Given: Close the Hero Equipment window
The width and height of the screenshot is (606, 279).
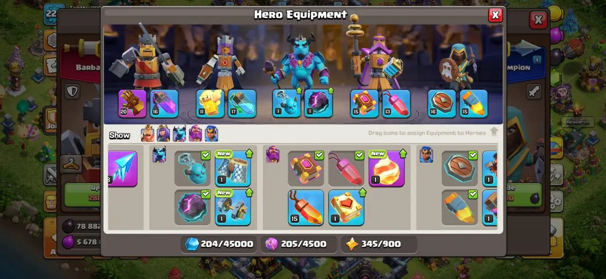Looking at the screenshot, I should 495,15.
